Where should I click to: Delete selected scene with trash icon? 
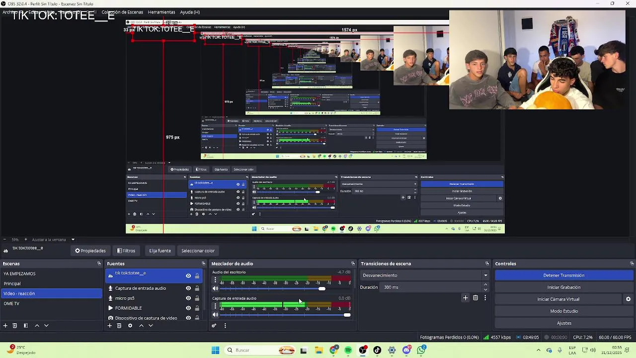click(15, 326)
